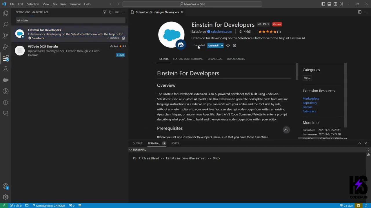Screen dimensions: 371x208
Task: Go back using the navigation arrow
Action: pos(112,4)
